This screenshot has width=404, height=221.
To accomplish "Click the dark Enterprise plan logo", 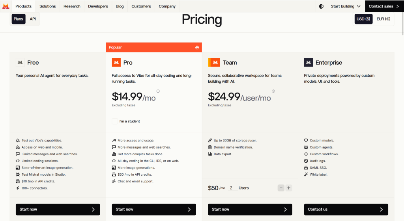I will tap(309, 63).
